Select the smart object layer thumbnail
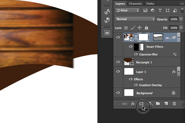185x123 pixels. coord(129,37)
